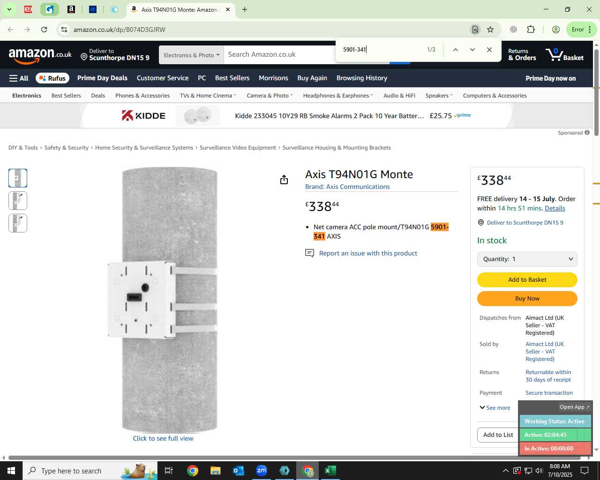
Task: Open the Quantity dropdown
Action: pyautogui.click(x=527, y=259)
